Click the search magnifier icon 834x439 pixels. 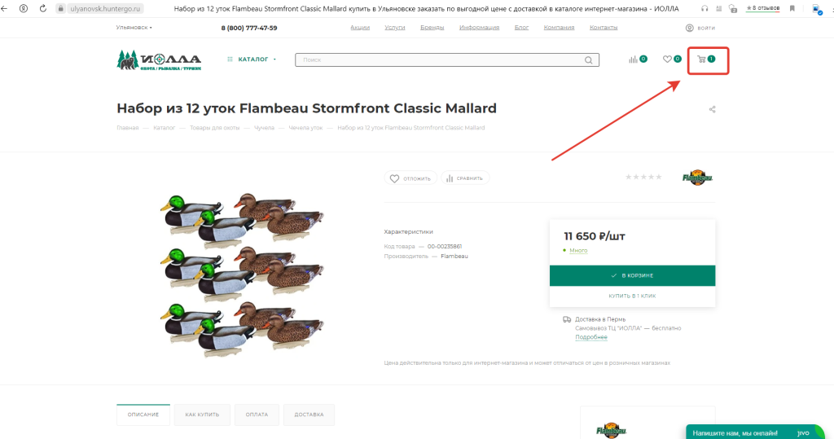click(x=589, y=60)
